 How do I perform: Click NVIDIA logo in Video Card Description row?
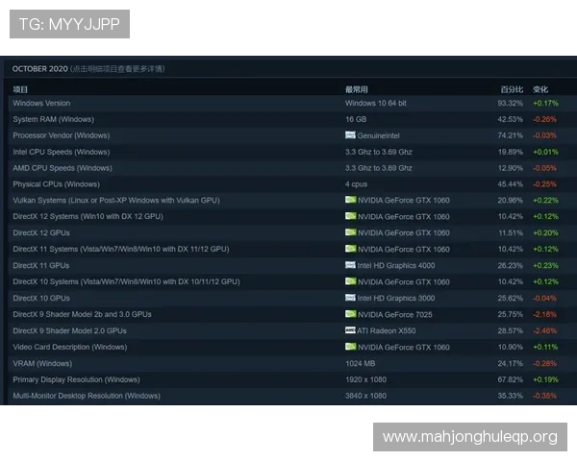coord(350,347)
